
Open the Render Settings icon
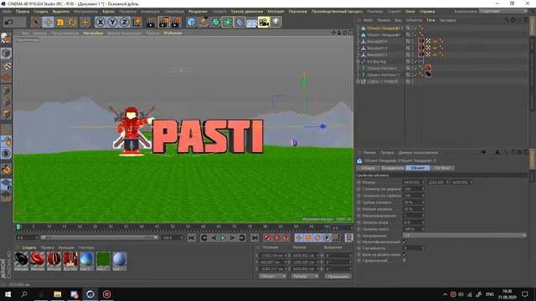point(176,23)
